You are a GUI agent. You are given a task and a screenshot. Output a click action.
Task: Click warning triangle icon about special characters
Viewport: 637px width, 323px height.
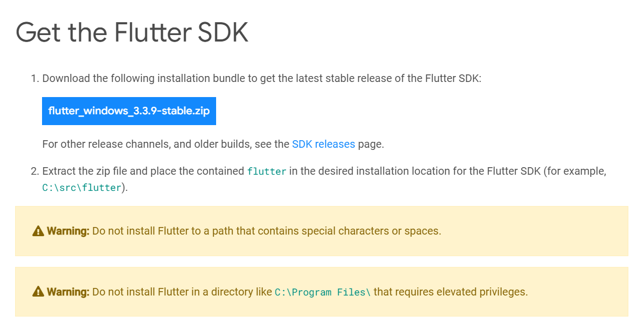(38, 231)
